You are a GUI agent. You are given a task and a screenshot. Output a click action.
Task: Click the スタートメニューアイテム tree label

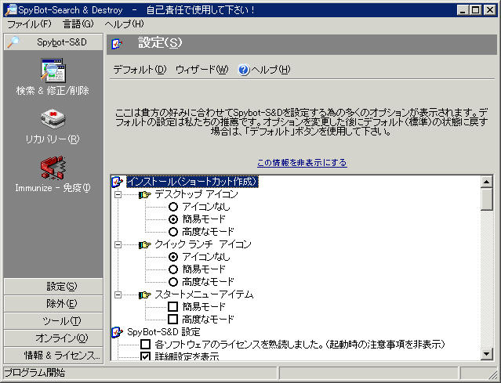pyautogui.click(x=204, y=295)
